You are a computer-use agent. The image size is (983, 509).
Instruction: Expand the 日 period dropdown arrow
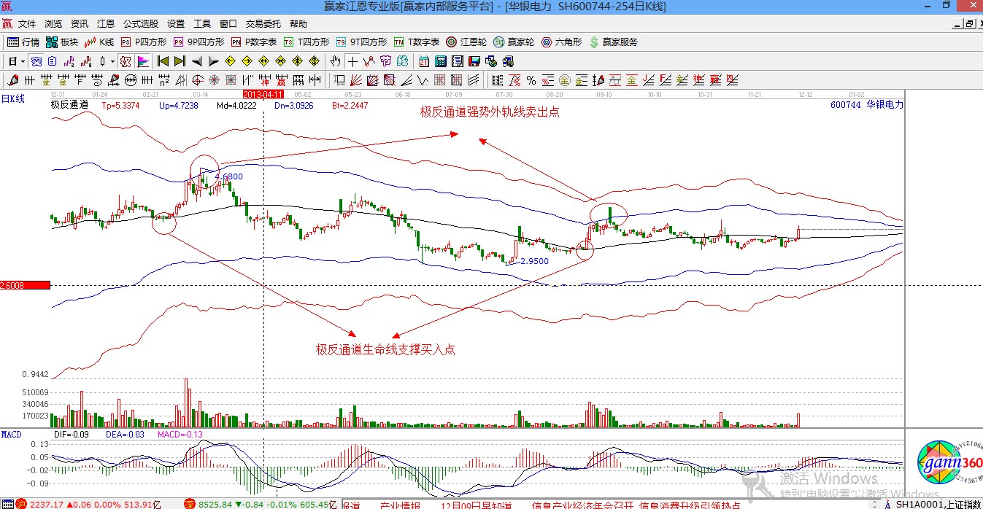pyautogui.click(x=23, y=61)
